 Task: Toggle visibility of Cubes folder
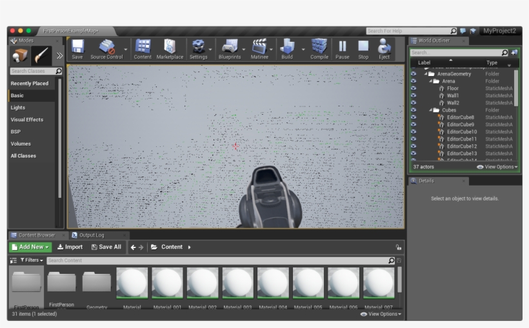coord(414,110)
